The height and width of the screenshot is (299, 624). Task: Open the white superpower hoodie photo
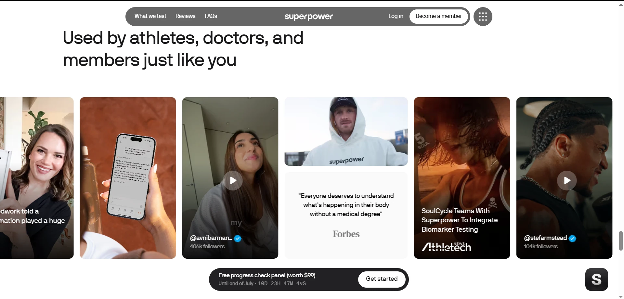pyautogui.click(x=346, y=131)
